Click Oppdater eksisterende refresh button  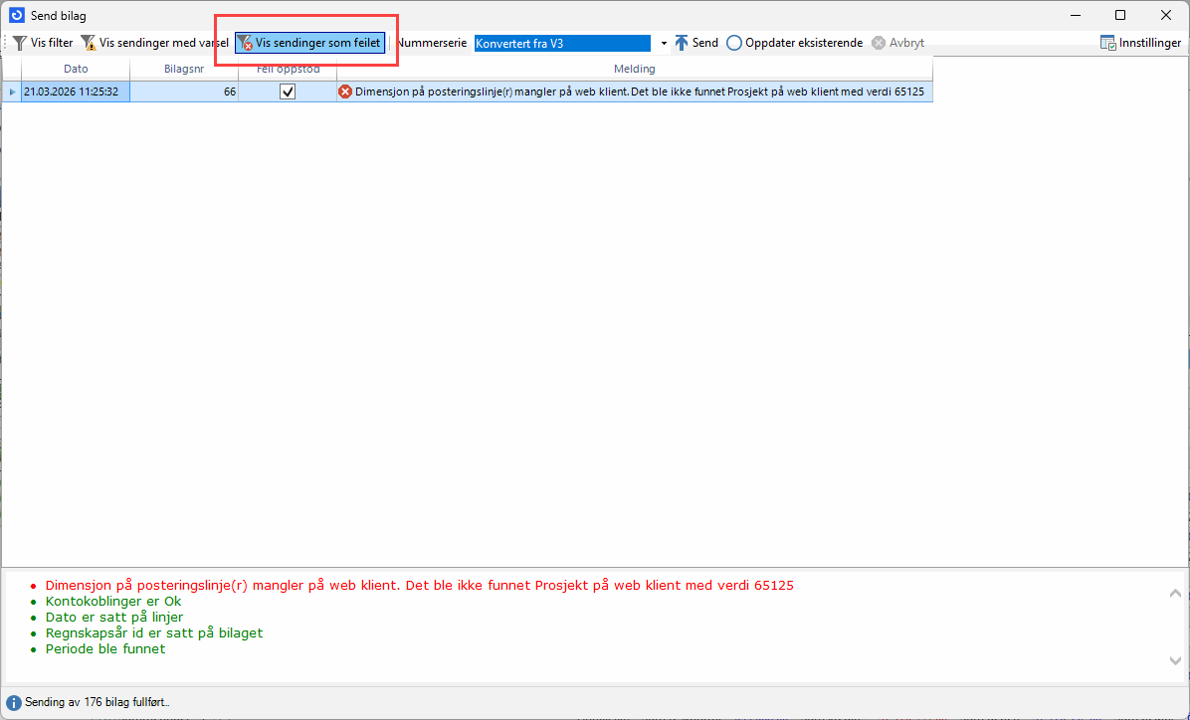pyautogui.click(x=794, y=44)
